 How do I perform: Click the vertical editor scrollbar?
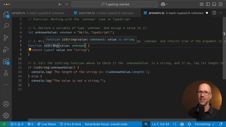point(224,48)
